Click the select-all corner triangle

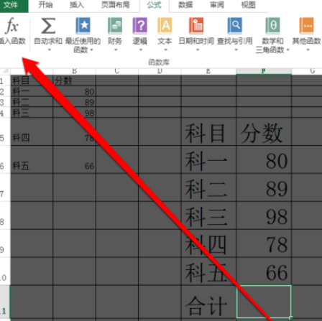(5, 71)
